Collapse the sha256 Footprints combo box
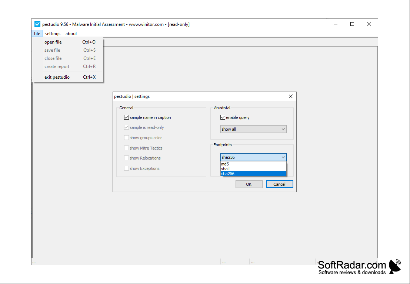The image size is (410, 284). tap(253, 157)
